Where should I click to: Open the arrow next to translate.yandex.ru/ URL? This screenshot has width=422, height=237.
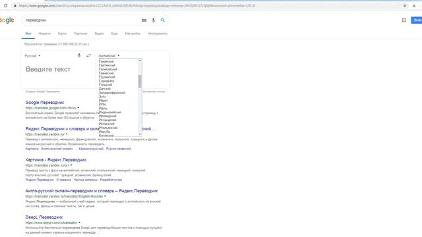[67, 134]
